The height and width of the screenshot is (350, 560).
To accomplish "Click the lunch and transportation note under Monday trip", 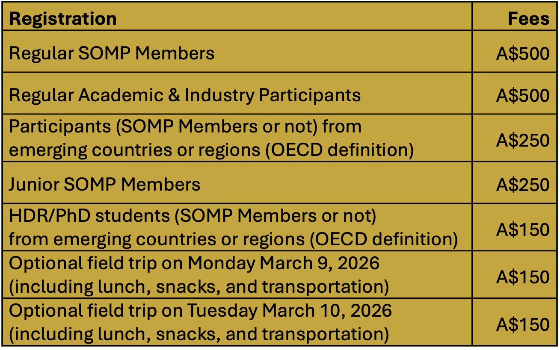I will pyautogui.click(x=199, y=287).
